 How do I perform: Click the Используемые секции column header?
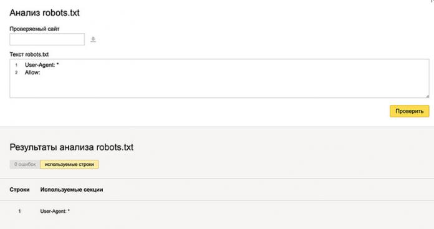(x=72, y=190)
